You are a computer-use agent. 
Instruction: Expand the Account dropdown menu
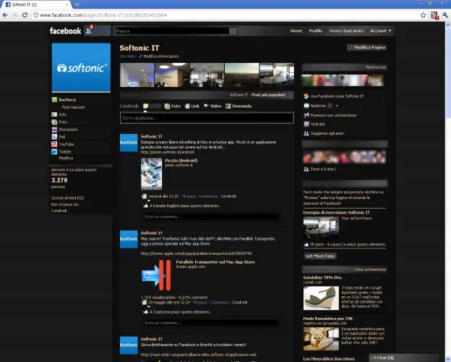380,31
